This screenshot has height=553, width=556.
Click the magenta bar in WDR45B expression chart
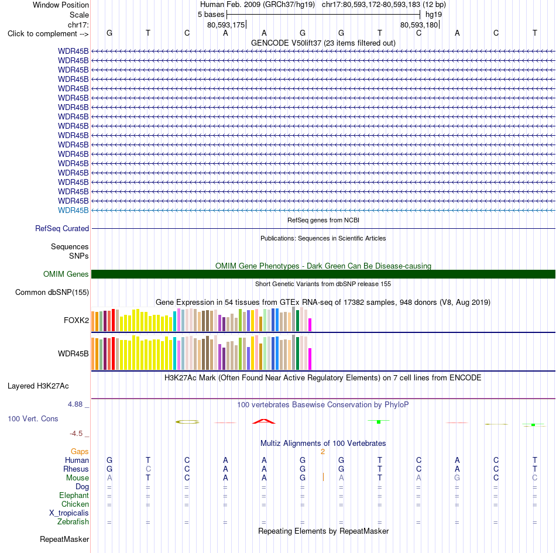coord(310,359)
